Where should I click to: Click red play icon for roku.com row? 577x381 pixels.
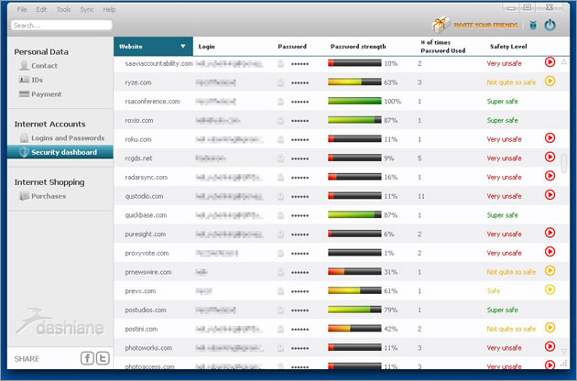[550, 138]
